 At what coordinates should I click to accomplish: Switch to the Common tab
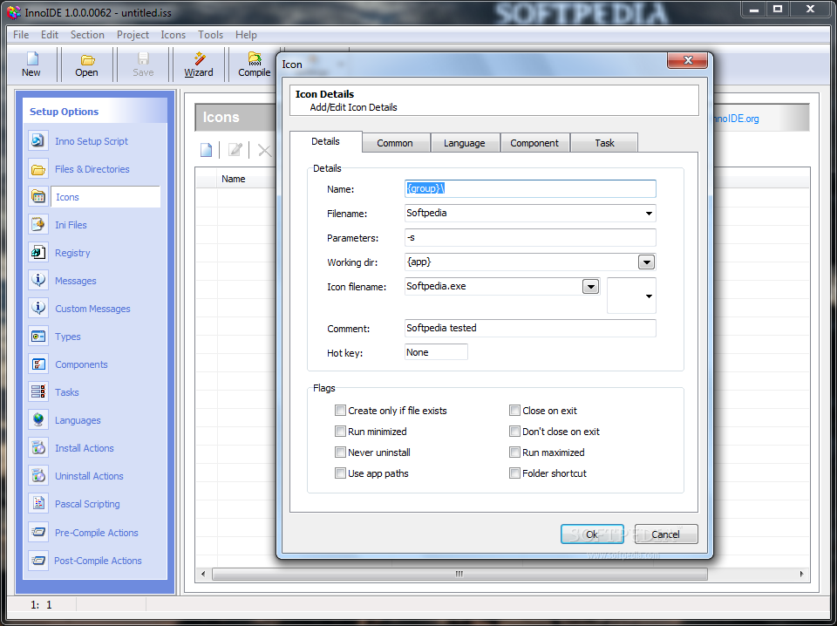395,143
